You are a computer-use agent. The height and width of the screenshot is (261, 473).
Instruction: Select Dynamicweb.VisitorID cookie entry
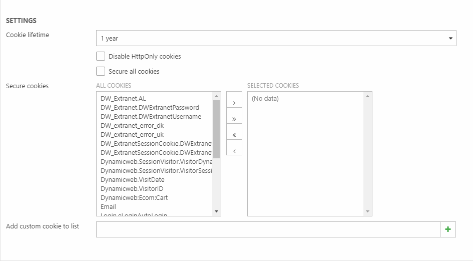click(132, 189)
